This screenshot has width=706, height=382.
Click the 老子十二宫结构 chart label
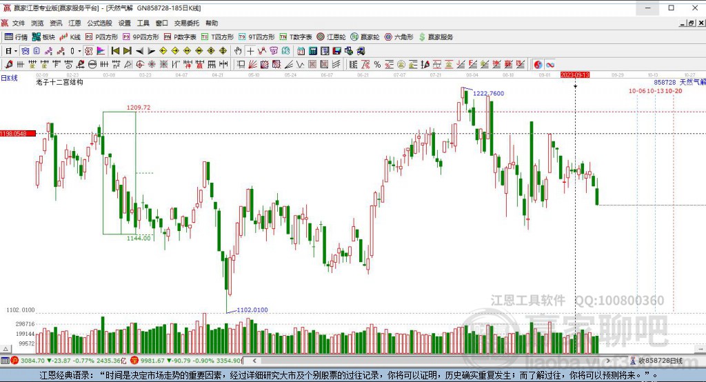click(59, 83)
